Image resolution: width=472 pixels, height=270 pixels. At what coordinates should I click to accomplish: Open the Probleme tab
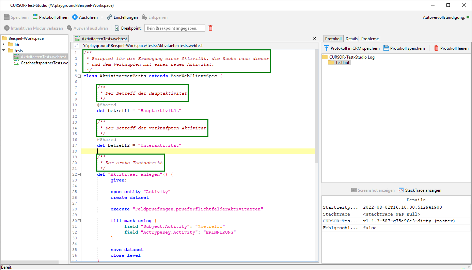tap(370, 39)
